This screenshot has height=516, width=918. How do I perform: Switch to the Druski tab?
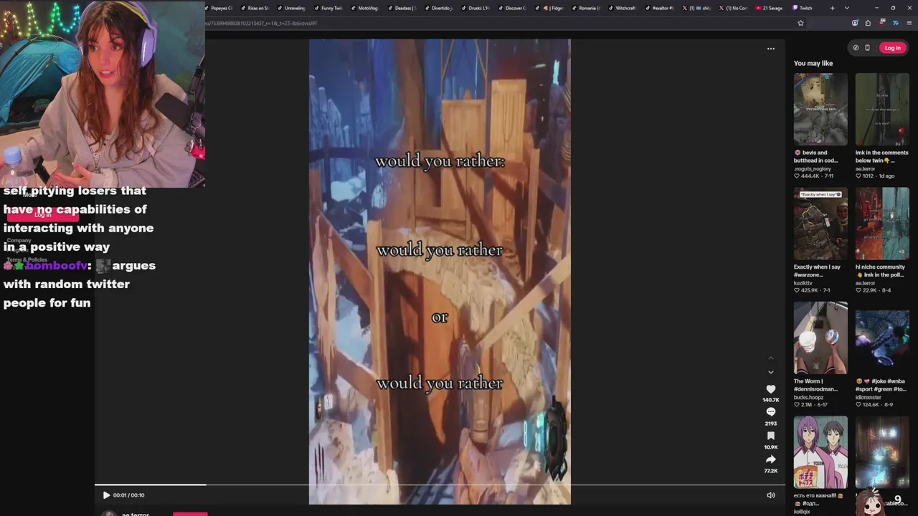475,8
